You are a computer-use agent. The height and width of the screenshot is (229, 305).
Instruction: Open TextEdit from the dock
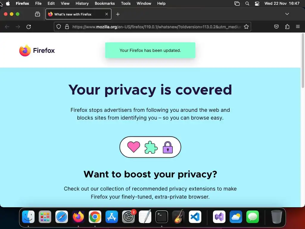click(x=145, y=216)
